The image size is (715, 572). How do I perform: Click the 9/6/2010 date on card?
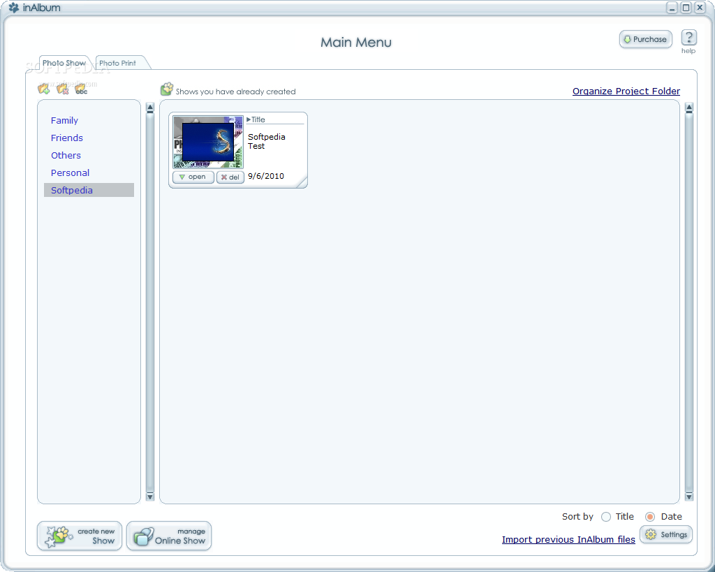[x=266, y=176]
